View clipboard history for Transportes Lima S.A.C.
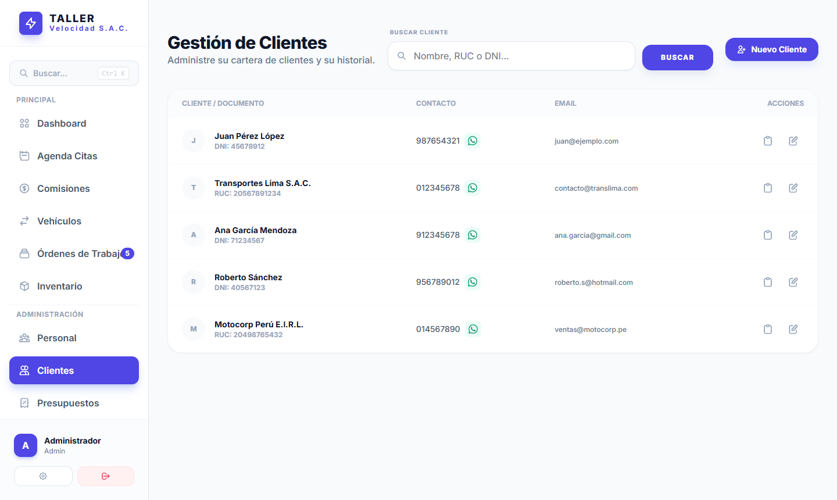 (767, 188)
